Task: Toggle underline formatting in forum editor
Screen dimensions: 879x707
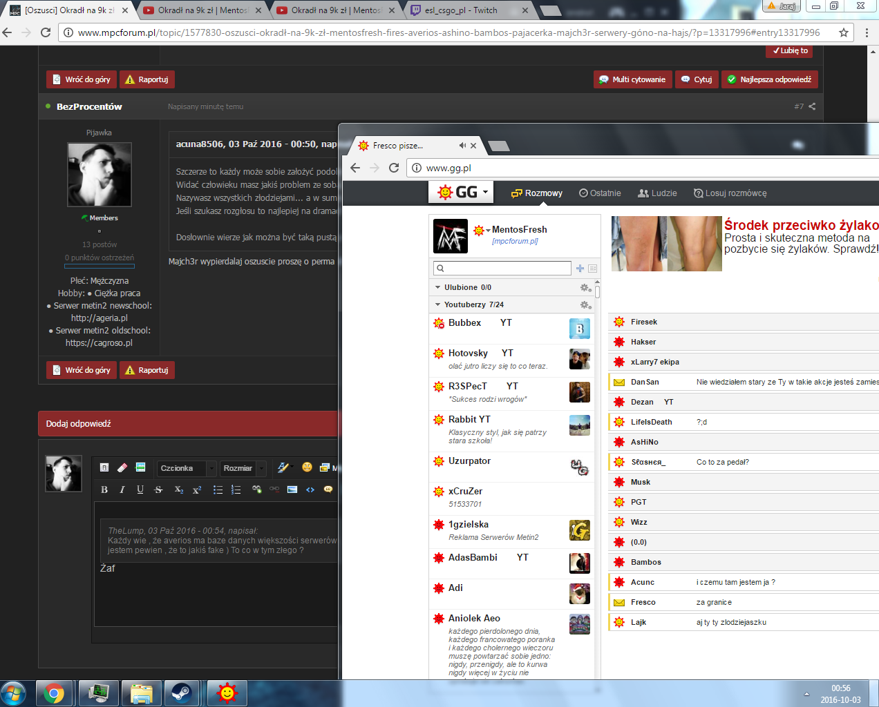Action: (140, 490)
